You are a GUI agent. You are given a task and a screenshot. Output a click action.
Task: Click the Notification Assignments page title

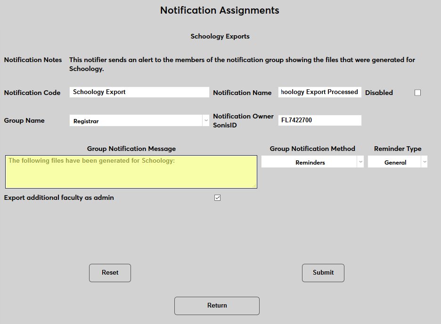[x=220, y=10]
